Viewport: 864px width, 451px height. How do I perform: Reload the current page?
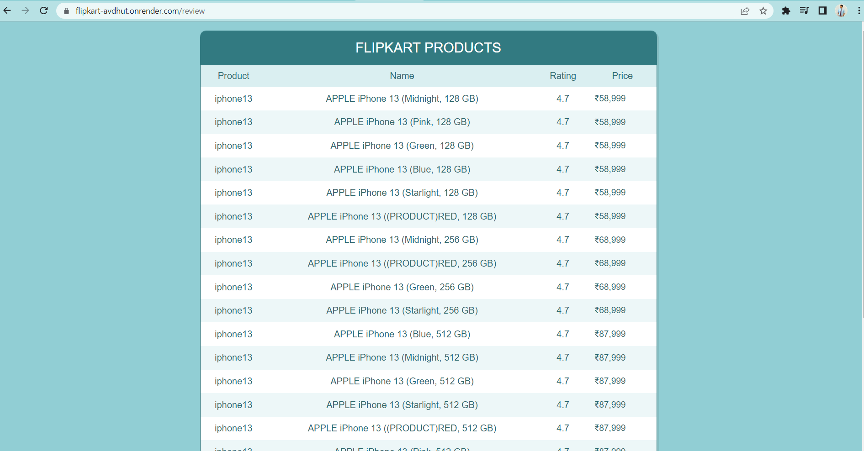coord(44,10)
